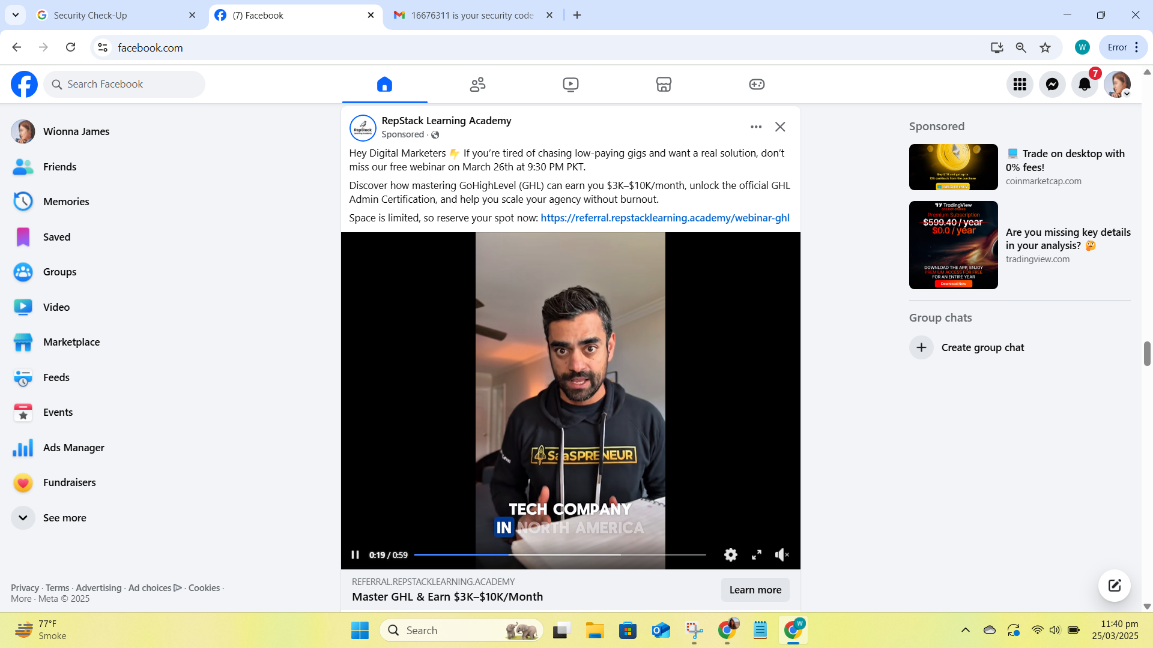Follow the webinar-ghl referral link
This screenshot has width=1153, height=648.
click(x=665, y=218)
